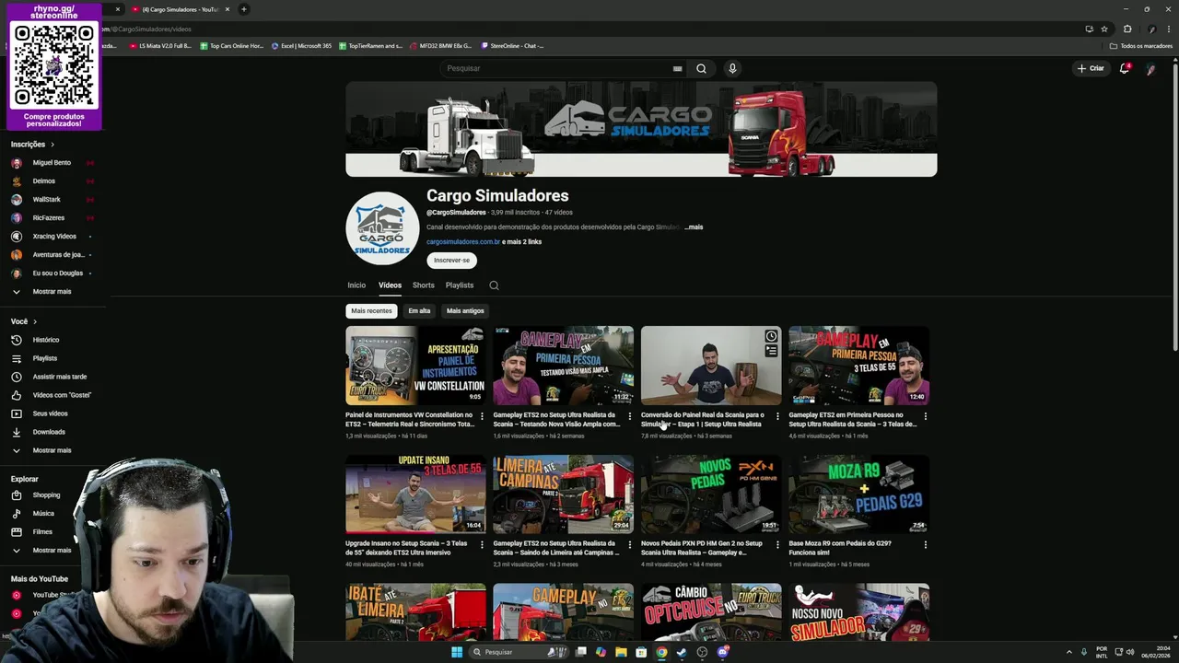Switch to the channel Shorts tab
The width and height of the screenshot is (1179, 663).
tap(424, 285)
